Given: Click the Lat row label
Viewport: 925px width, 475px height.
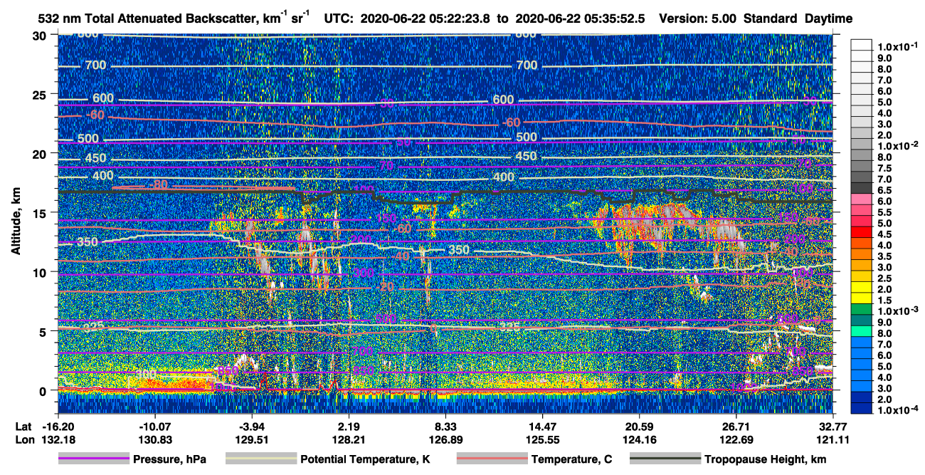Looking at the screenshot, I should [x=23, y=427].
